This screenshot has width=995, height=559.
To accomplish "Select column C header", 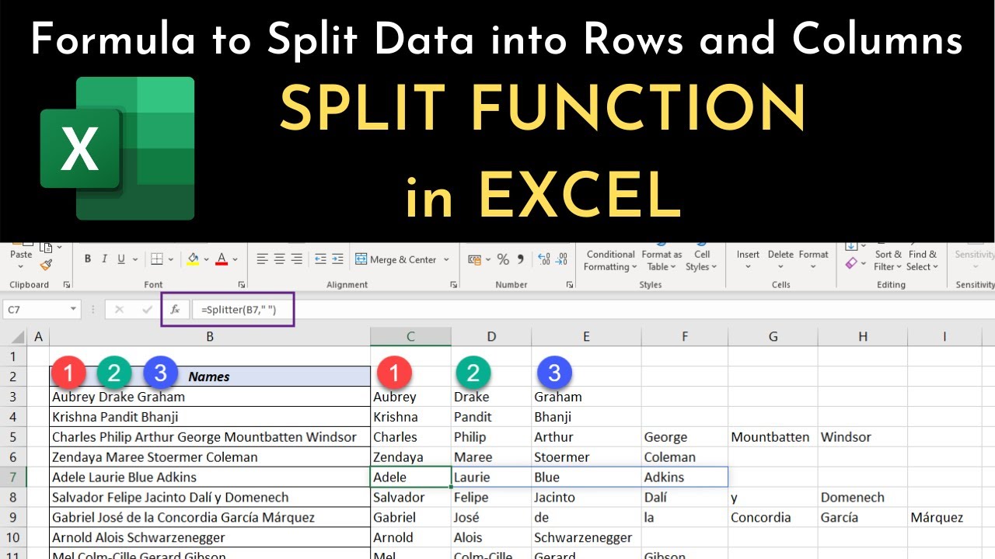I will pyautogui.click(x=410, y=336).
